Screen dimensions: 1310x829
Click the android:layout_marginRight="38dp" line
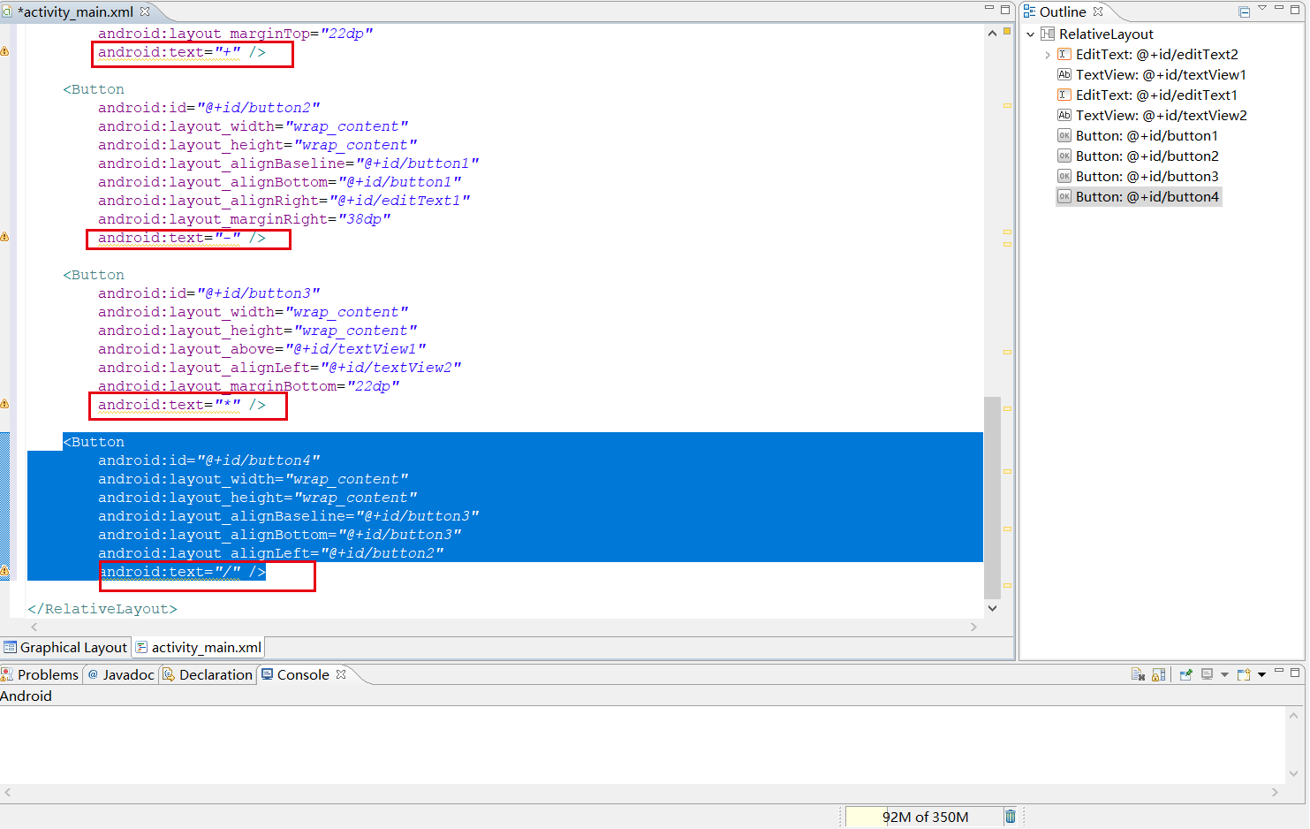pos(244,219)
